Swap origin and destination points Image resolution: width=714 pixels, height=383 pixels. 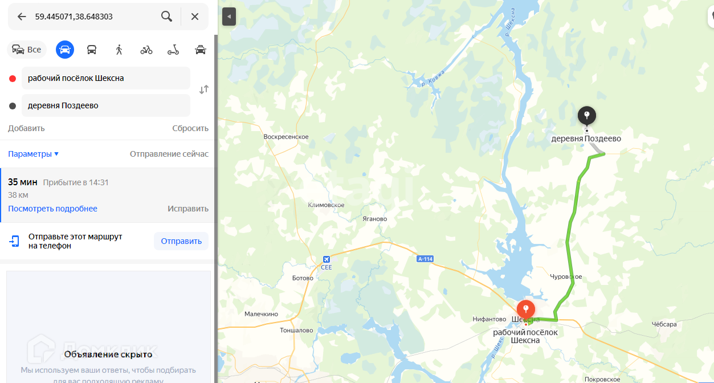(x=203, y=89)
